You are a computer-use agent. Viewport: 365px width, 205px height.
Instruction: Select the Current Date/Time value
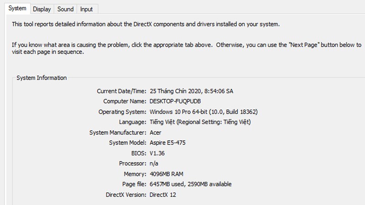pos(191,91)
